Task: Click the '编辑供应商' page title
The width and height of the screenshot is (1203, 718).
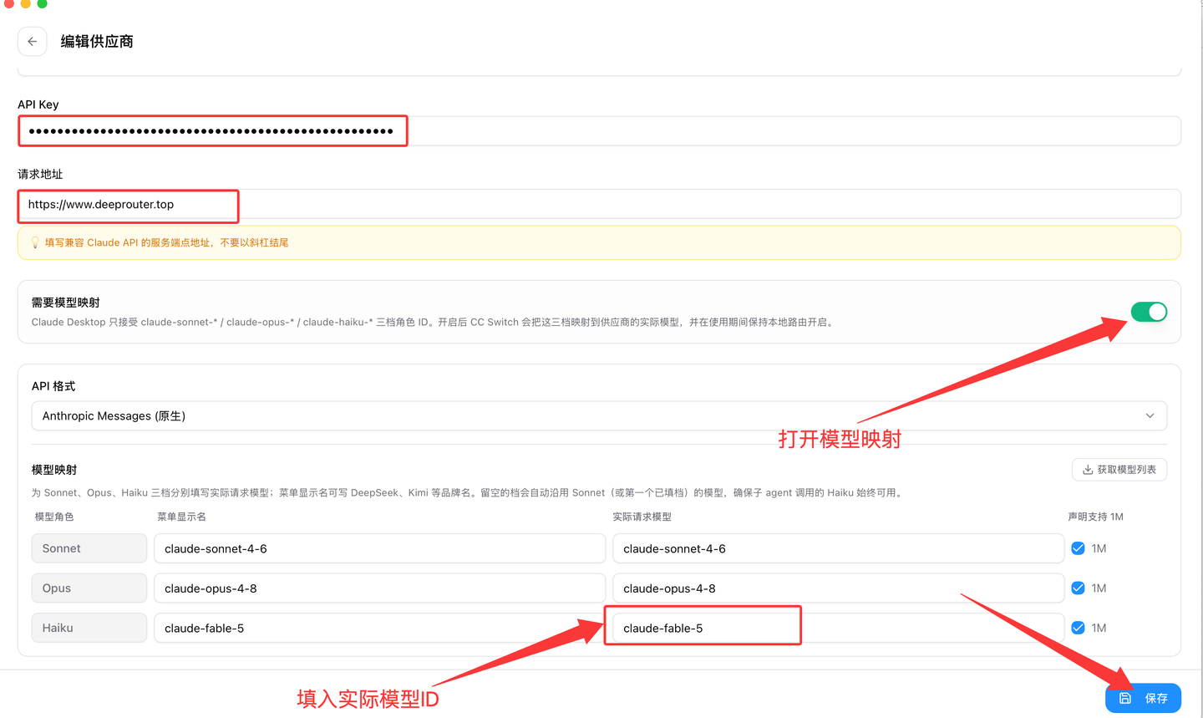Action: (x=97, y=41)
